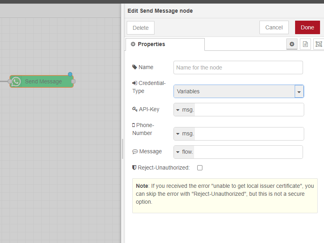This screenshot has width=324, height=243.
Task: Click the Send Message node output port
Action: tap(73, 81)
